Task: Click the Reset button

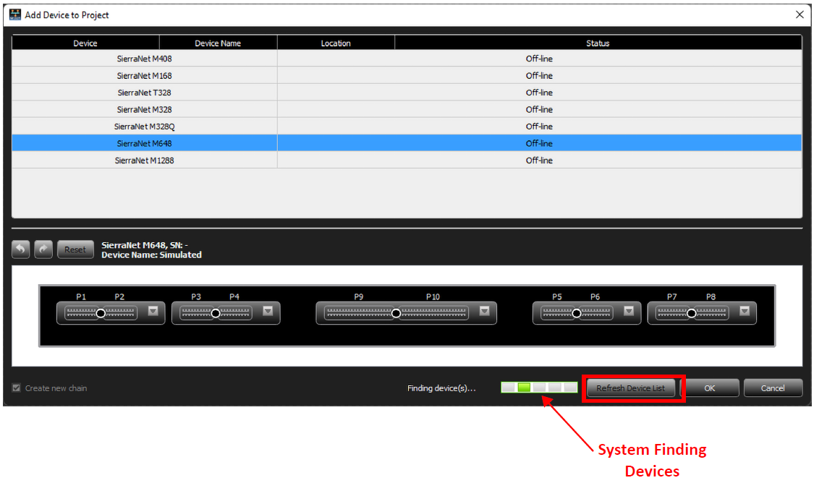Action: click(75, 249)
